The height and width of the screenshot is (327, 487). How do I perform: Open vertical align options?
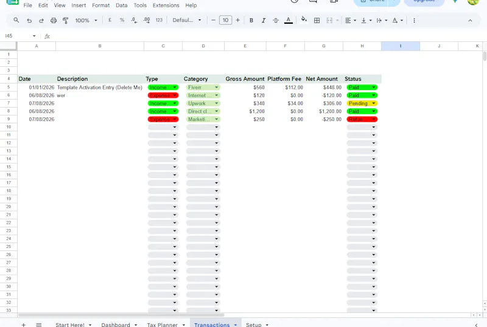(x=366, y=21)
